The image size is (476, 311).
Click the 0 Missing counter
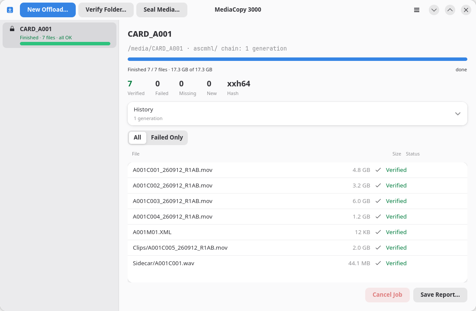pos(188,88)
